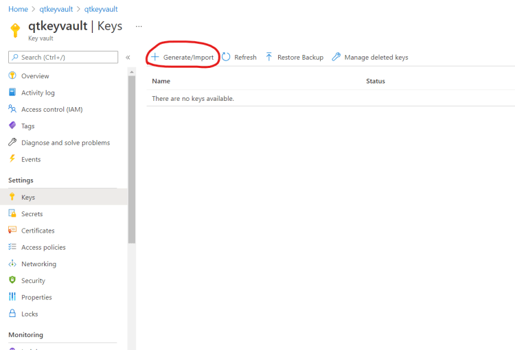Click Manage deleted keys button
Image resolution: width=515 pixels, height=350 pixels.
(x=370, y=57)
